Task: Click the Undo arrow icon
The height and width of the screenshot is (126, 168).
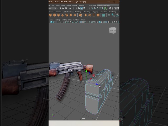Action: tap(69, 8)
